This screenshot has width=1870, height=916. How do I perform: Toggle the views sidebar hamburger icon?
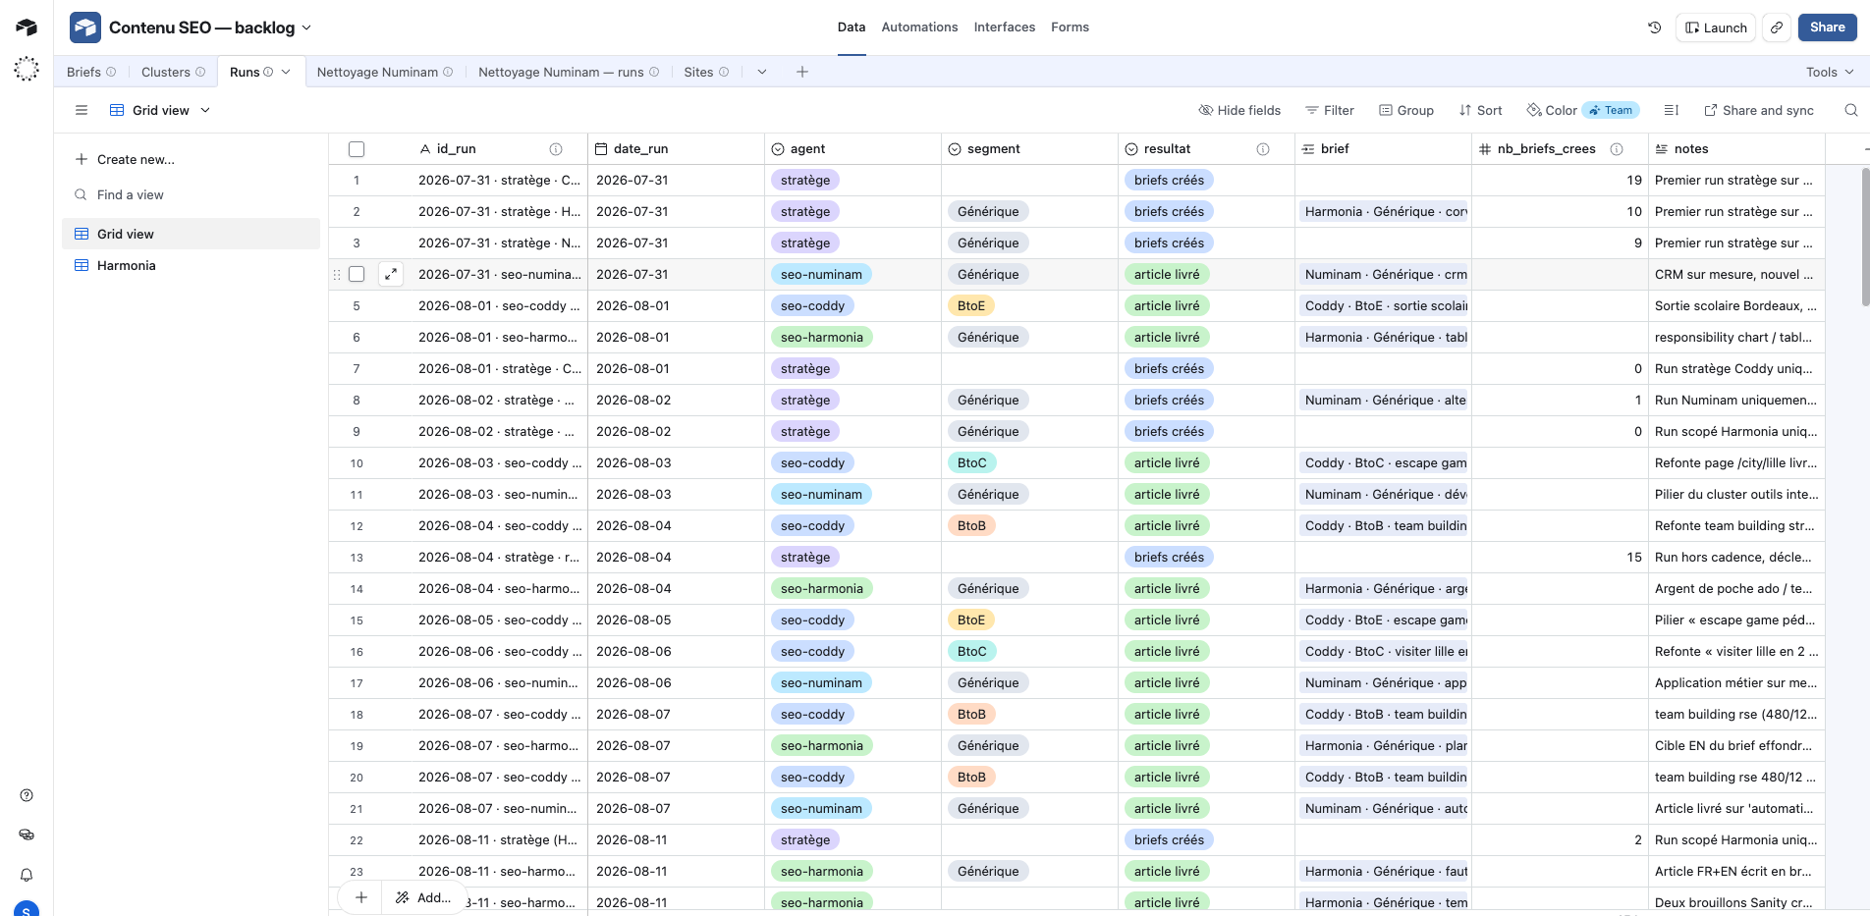click(82, 110)
